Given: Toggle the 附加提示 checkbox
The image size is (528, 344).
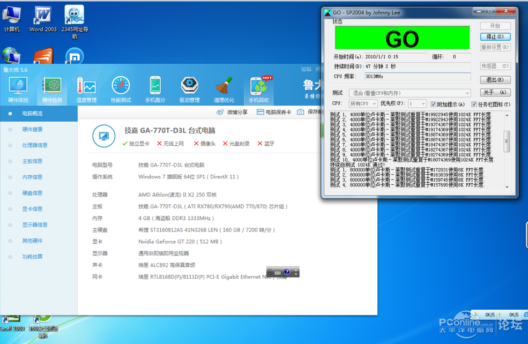Looking at the screenshot, I should point(433,104).
